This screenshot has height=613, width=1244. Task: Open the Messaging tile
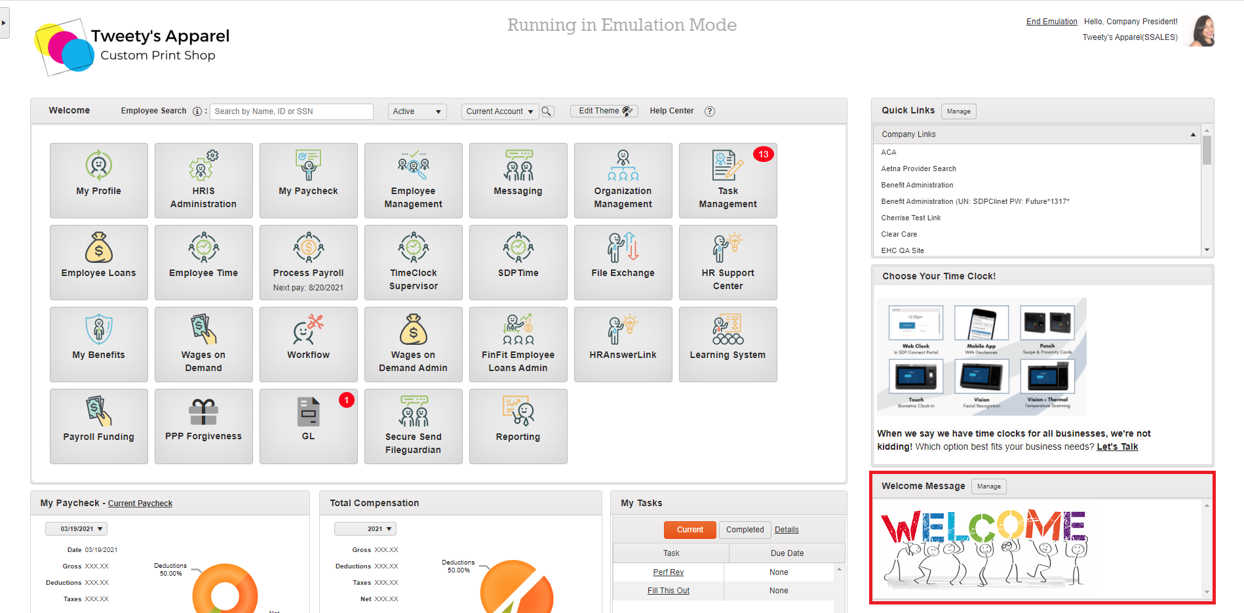pyautogui.click(x=518, y=180)
